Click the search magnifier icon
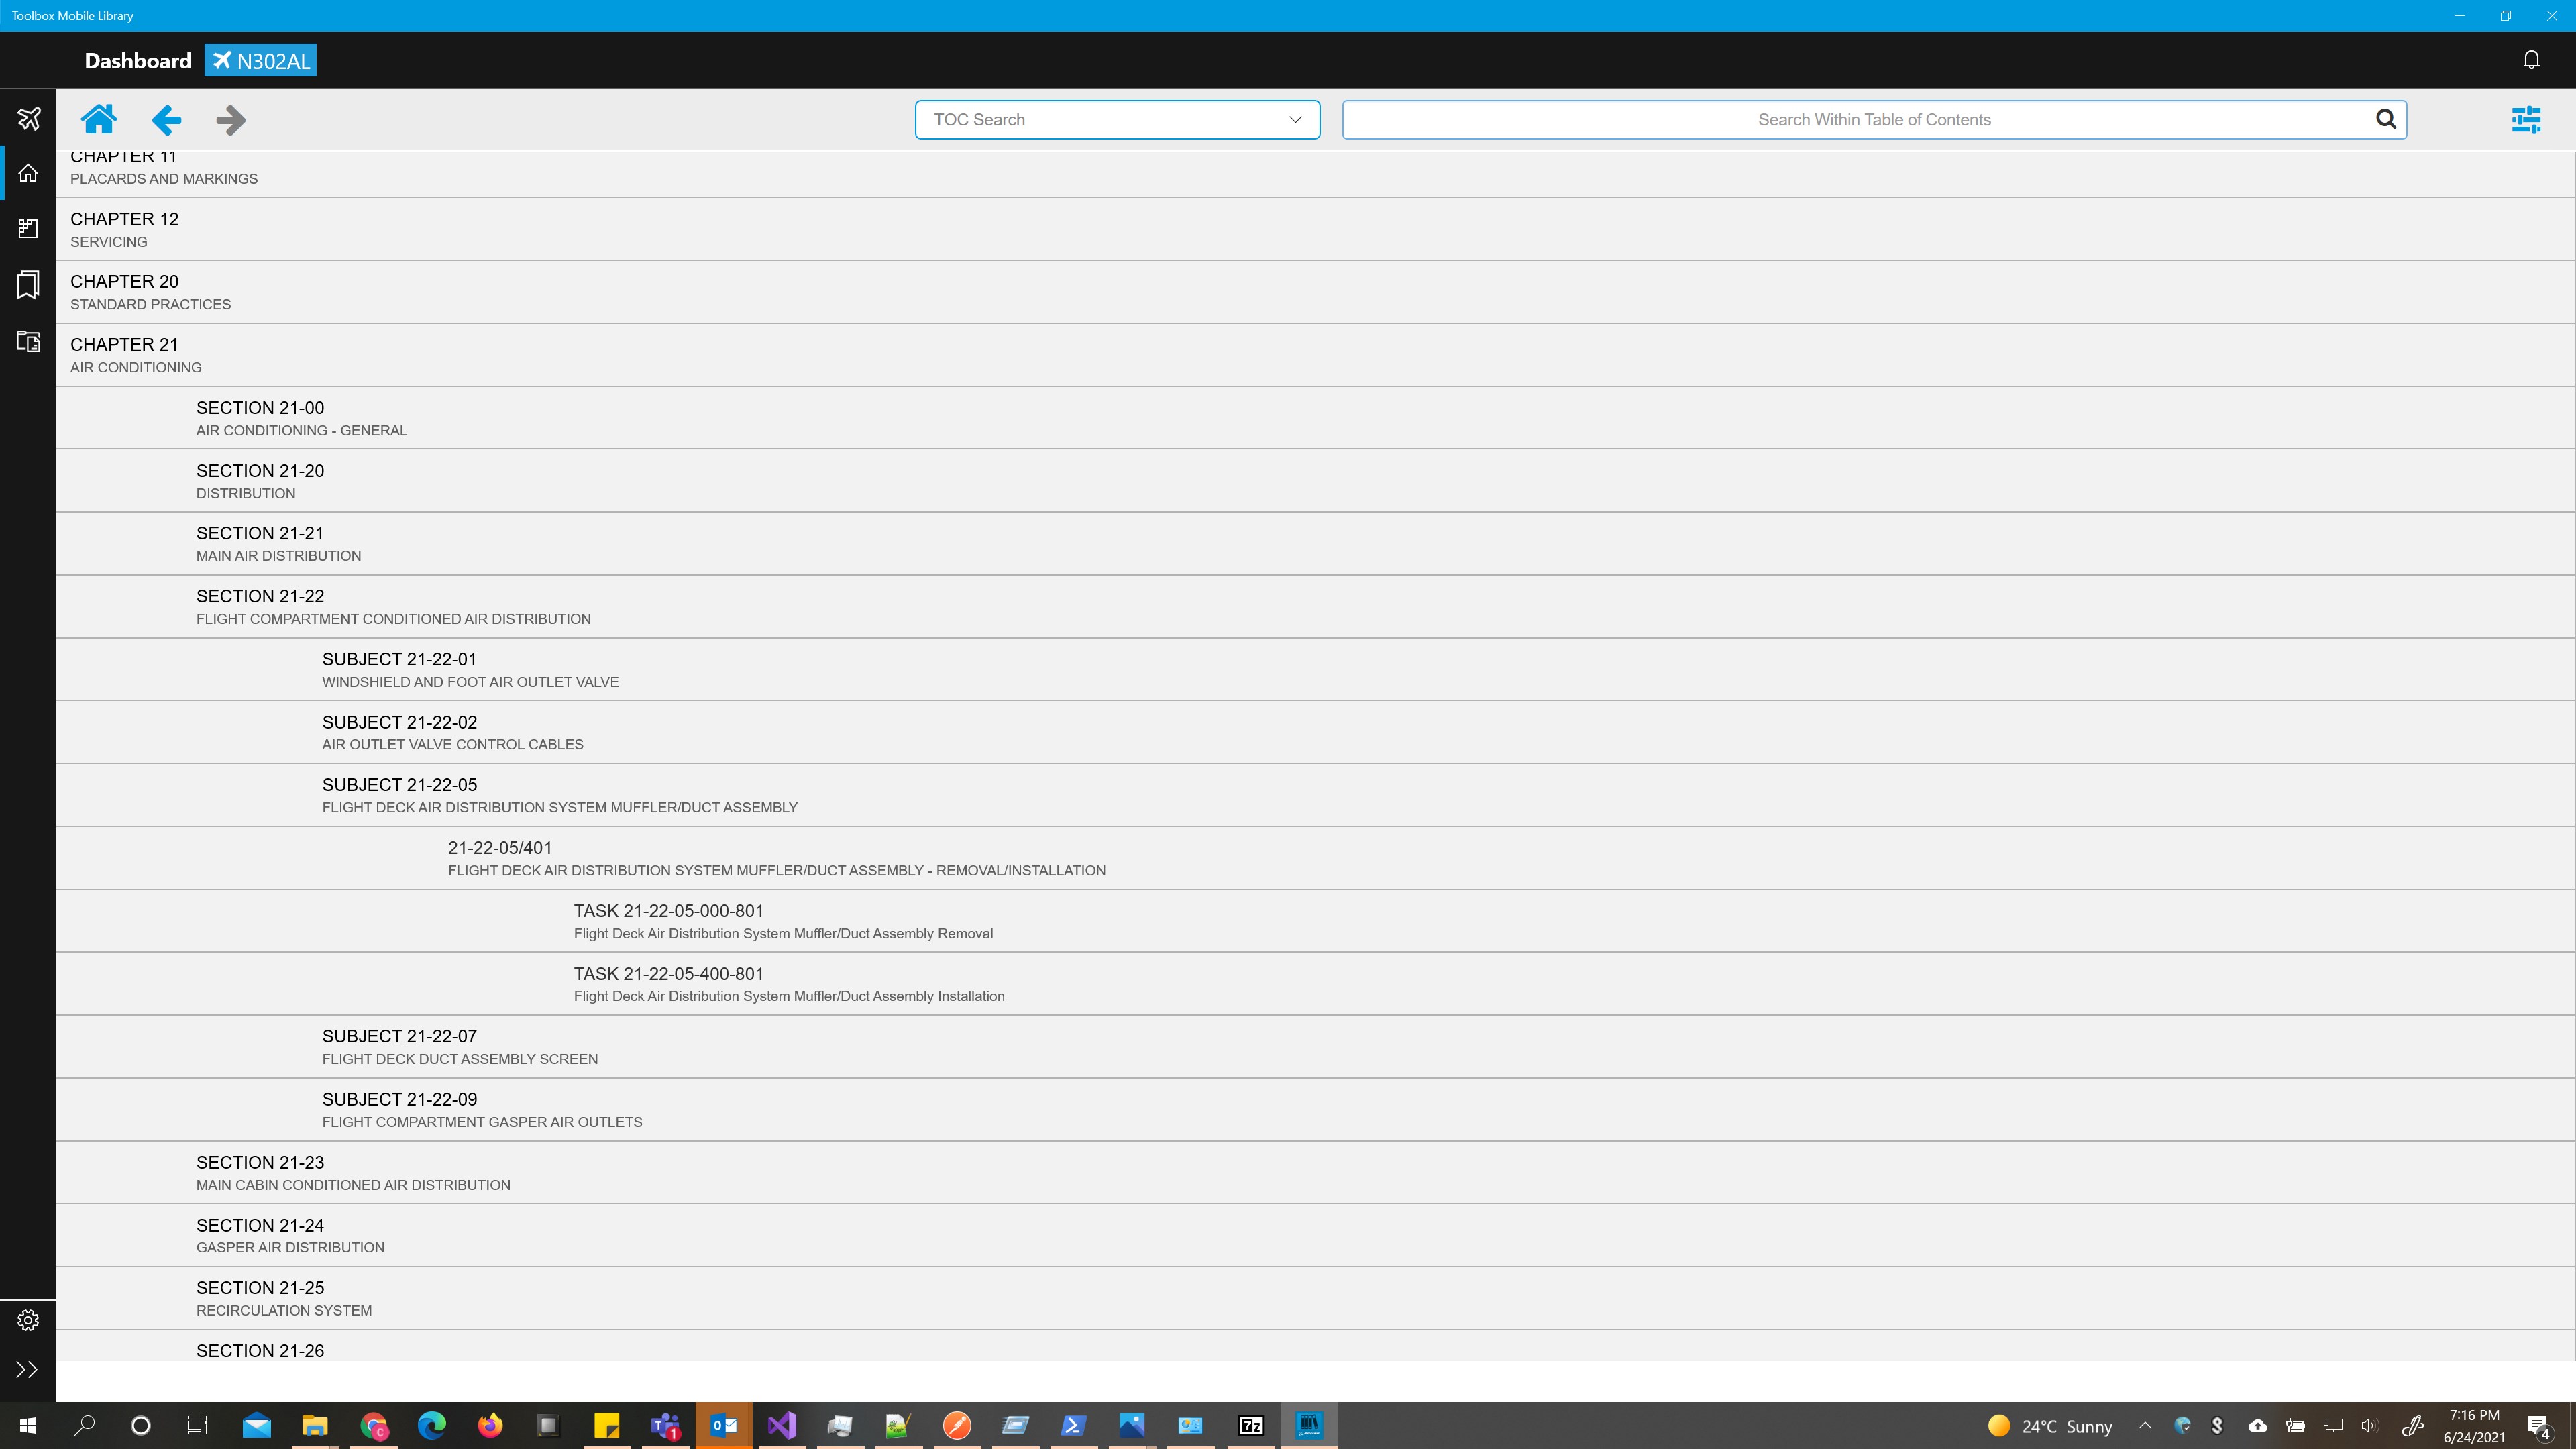This screenshot has width=2576, height=1449. coord(2385,120)
